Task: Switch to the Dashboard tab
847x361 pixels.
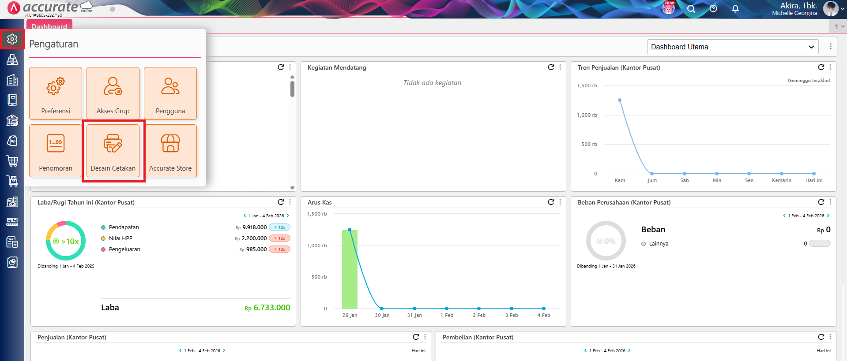Action: (x=49, y=26)
